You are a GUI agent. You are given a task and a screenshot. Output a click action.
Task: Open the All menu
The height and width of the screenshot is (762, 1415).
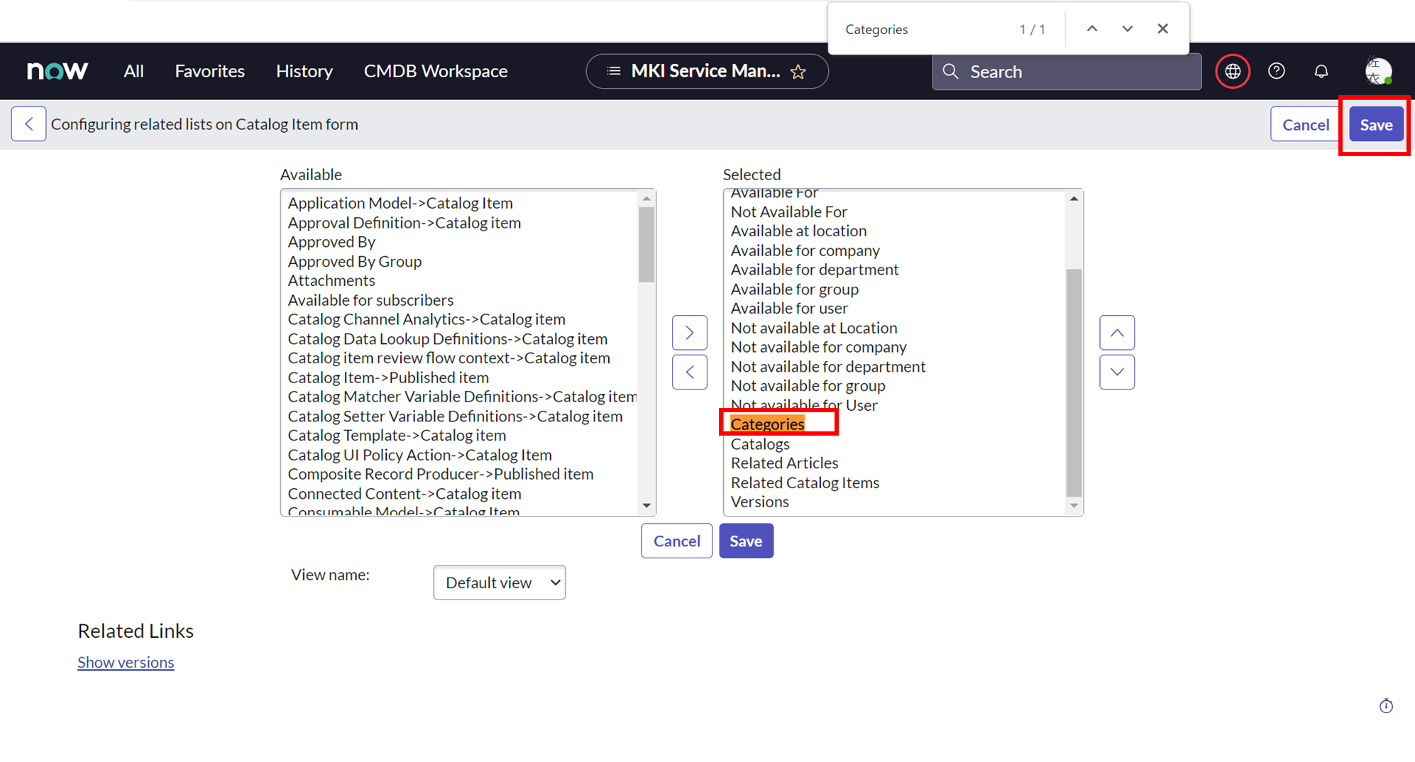pyautogui.click(x=133, y=71)
